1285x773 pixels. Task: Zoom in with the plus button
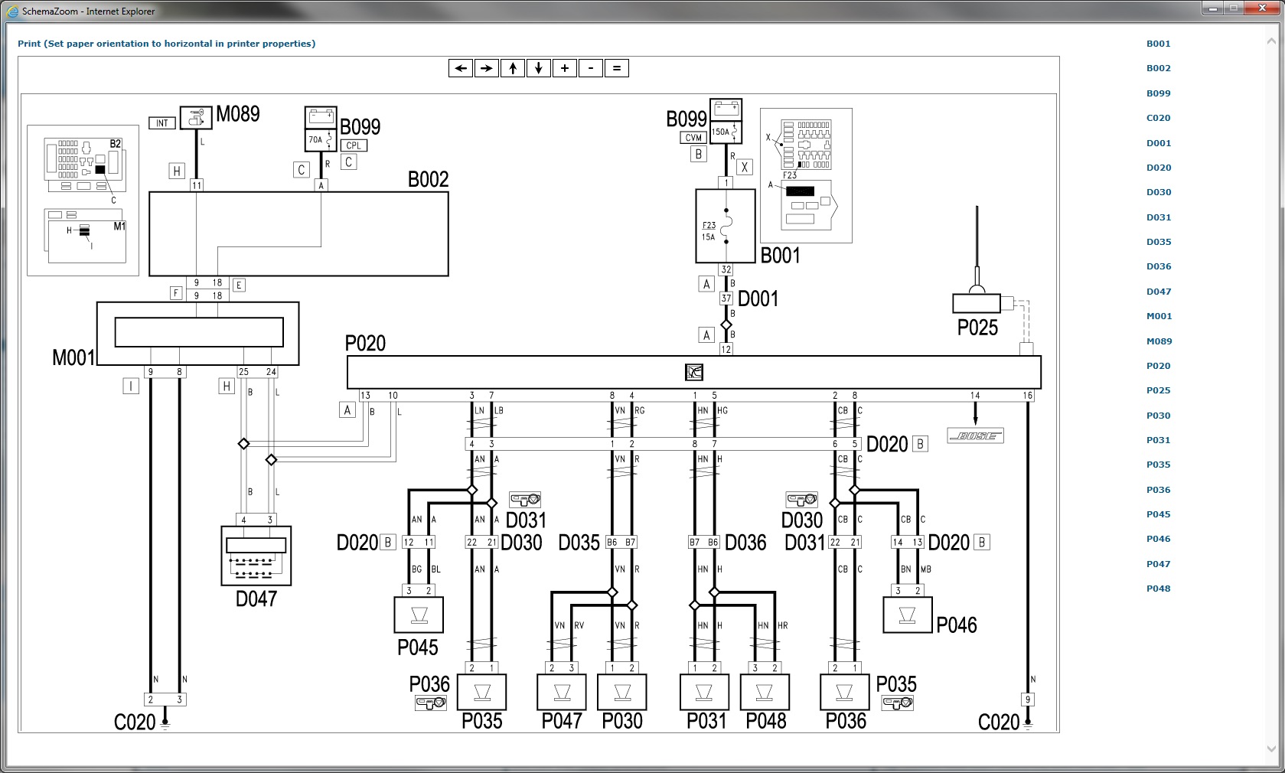565,68
